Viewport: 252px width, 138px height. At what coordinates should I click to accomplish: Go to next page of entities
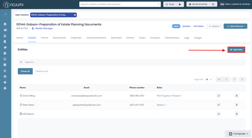click(x=242, y=80)
